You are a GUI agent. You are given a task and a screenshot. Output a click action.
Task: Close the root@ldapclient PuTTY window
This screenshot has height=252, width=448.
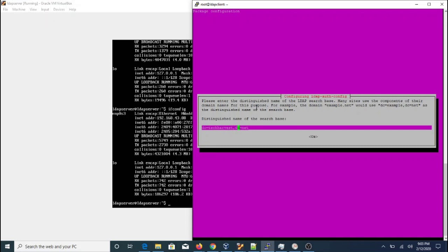[442, 4]
